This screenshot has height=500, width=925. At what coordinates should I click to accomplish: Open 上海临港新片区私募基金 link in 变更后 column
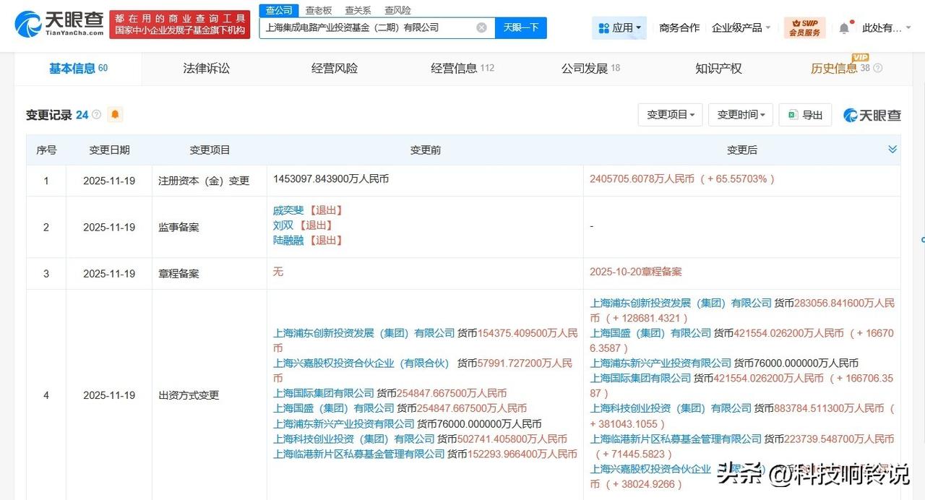[676, 439]
